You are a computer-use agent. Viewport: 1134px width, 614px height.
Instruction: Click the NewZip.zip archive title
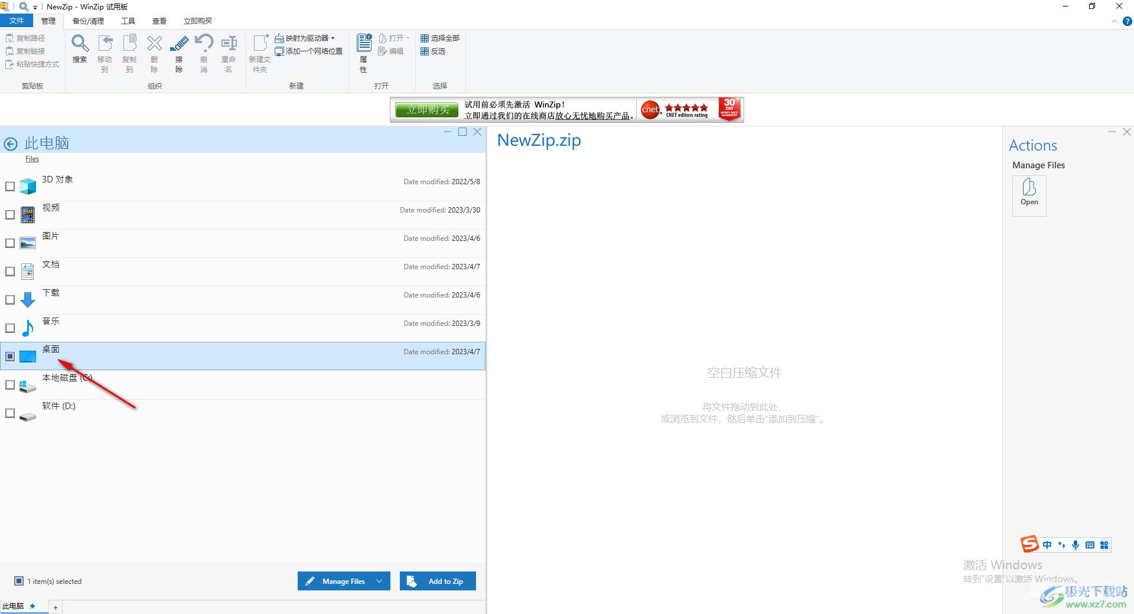coord(539,141)
